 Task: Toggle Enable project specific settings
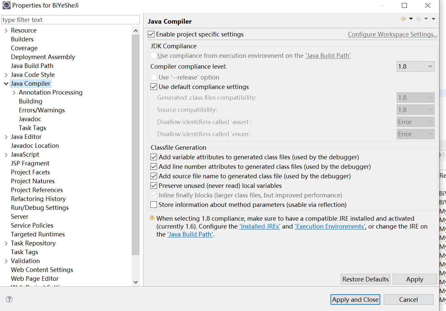[151, 34]
